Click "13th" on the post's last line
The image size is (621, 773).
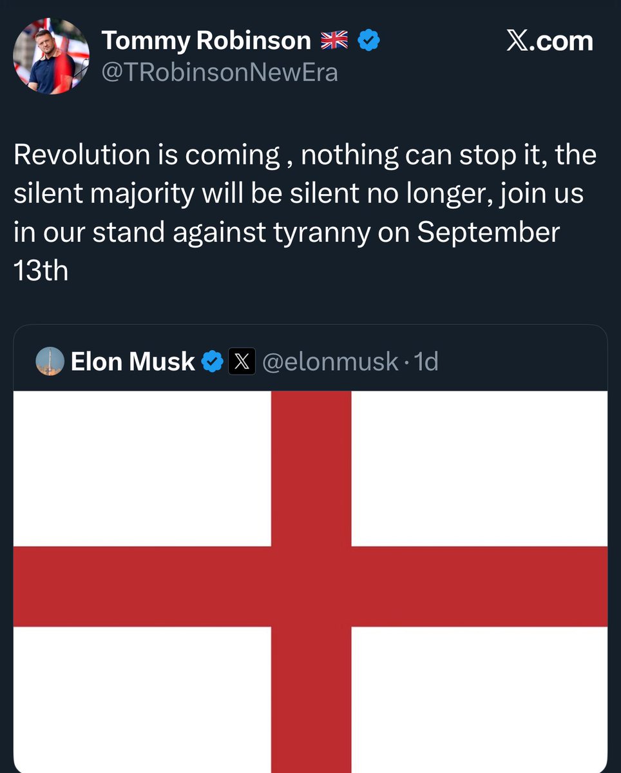[x=41, y=271]
